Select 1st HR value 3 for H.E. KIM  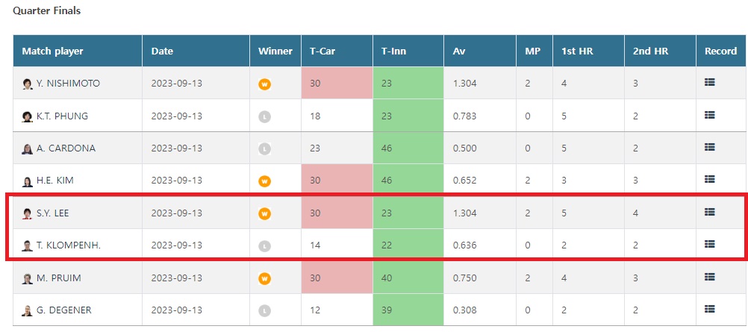(564, 181)
